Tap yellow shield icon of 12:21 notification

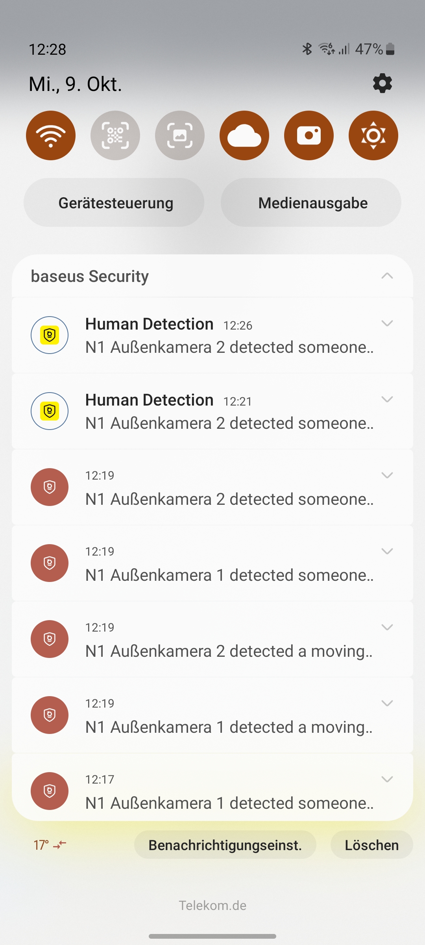[x=50, y=411]
